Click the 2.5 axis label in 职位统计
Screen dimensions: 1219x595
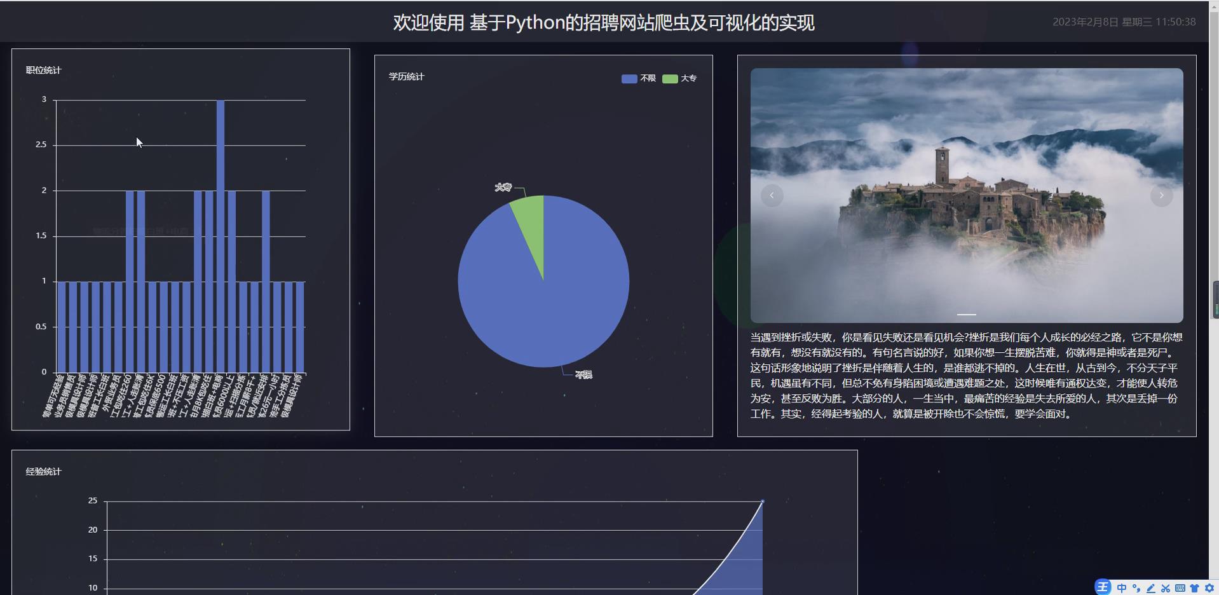coord(41,144)
